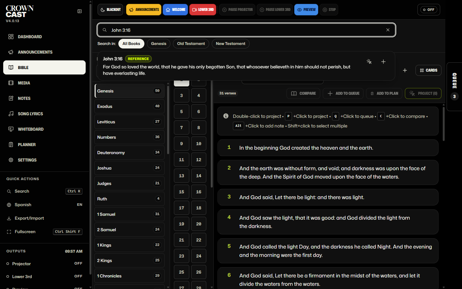Viewport: 462px width, 289px height.
Task: Clear the John 3:16 search text
Action: tap(388, 30)
